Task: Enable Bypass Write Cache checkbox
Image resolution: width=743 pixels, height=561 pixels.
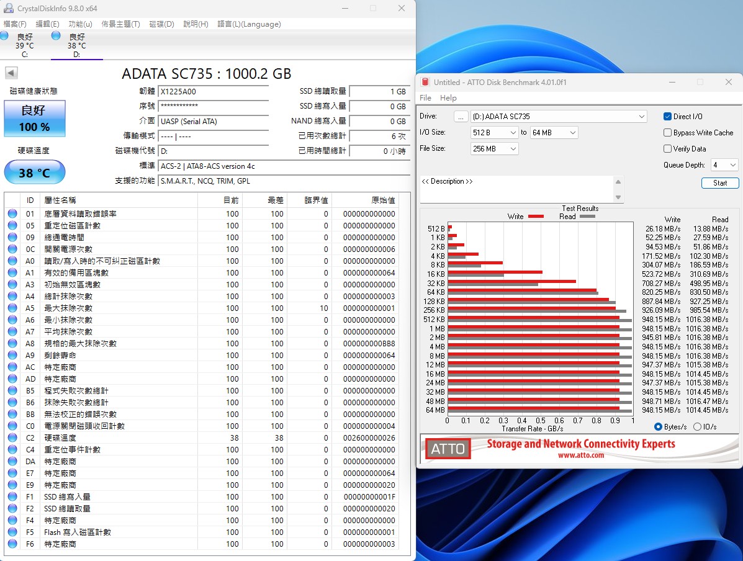Action: pyautogui.click(x=667, y=133)
